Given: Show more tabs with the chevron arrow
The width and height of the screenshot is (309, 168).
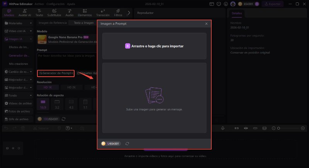Looking at the screenshot, I should (x=129, y=13).
